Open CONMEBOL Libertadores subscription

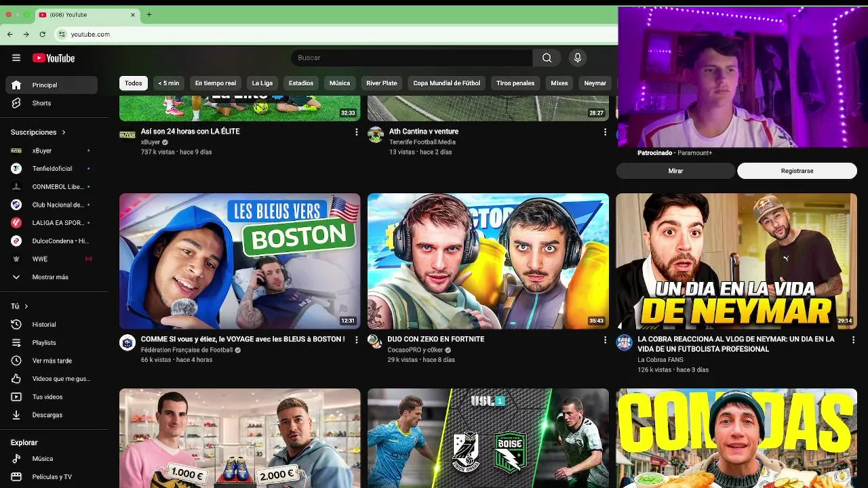tap(52, 186)
